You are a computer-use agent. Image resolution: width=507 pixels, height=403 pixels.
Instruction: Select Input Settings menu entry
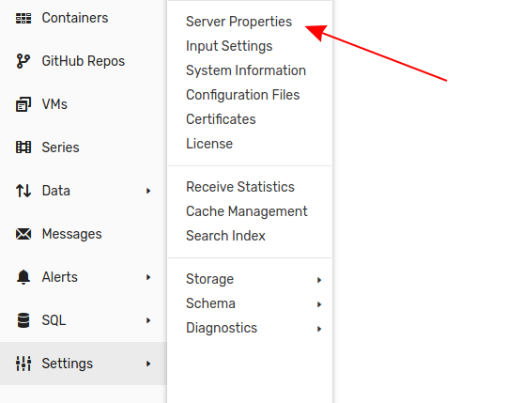(x=229, y=46)
